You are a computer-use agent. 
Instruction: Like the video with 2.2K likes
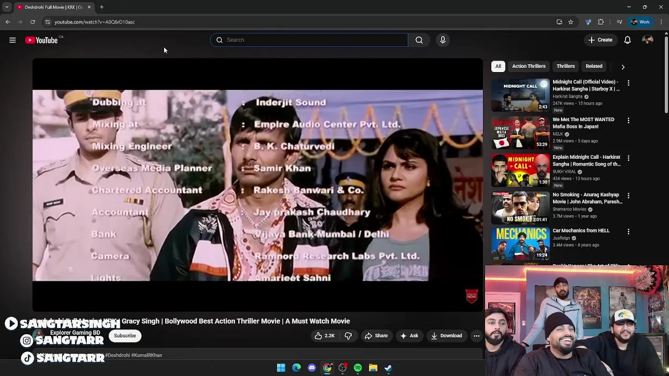(324, 336)
